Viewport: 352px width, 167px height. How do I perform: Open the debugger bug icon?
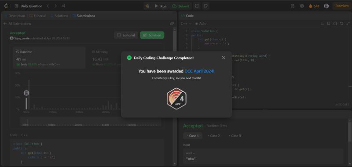147,6
